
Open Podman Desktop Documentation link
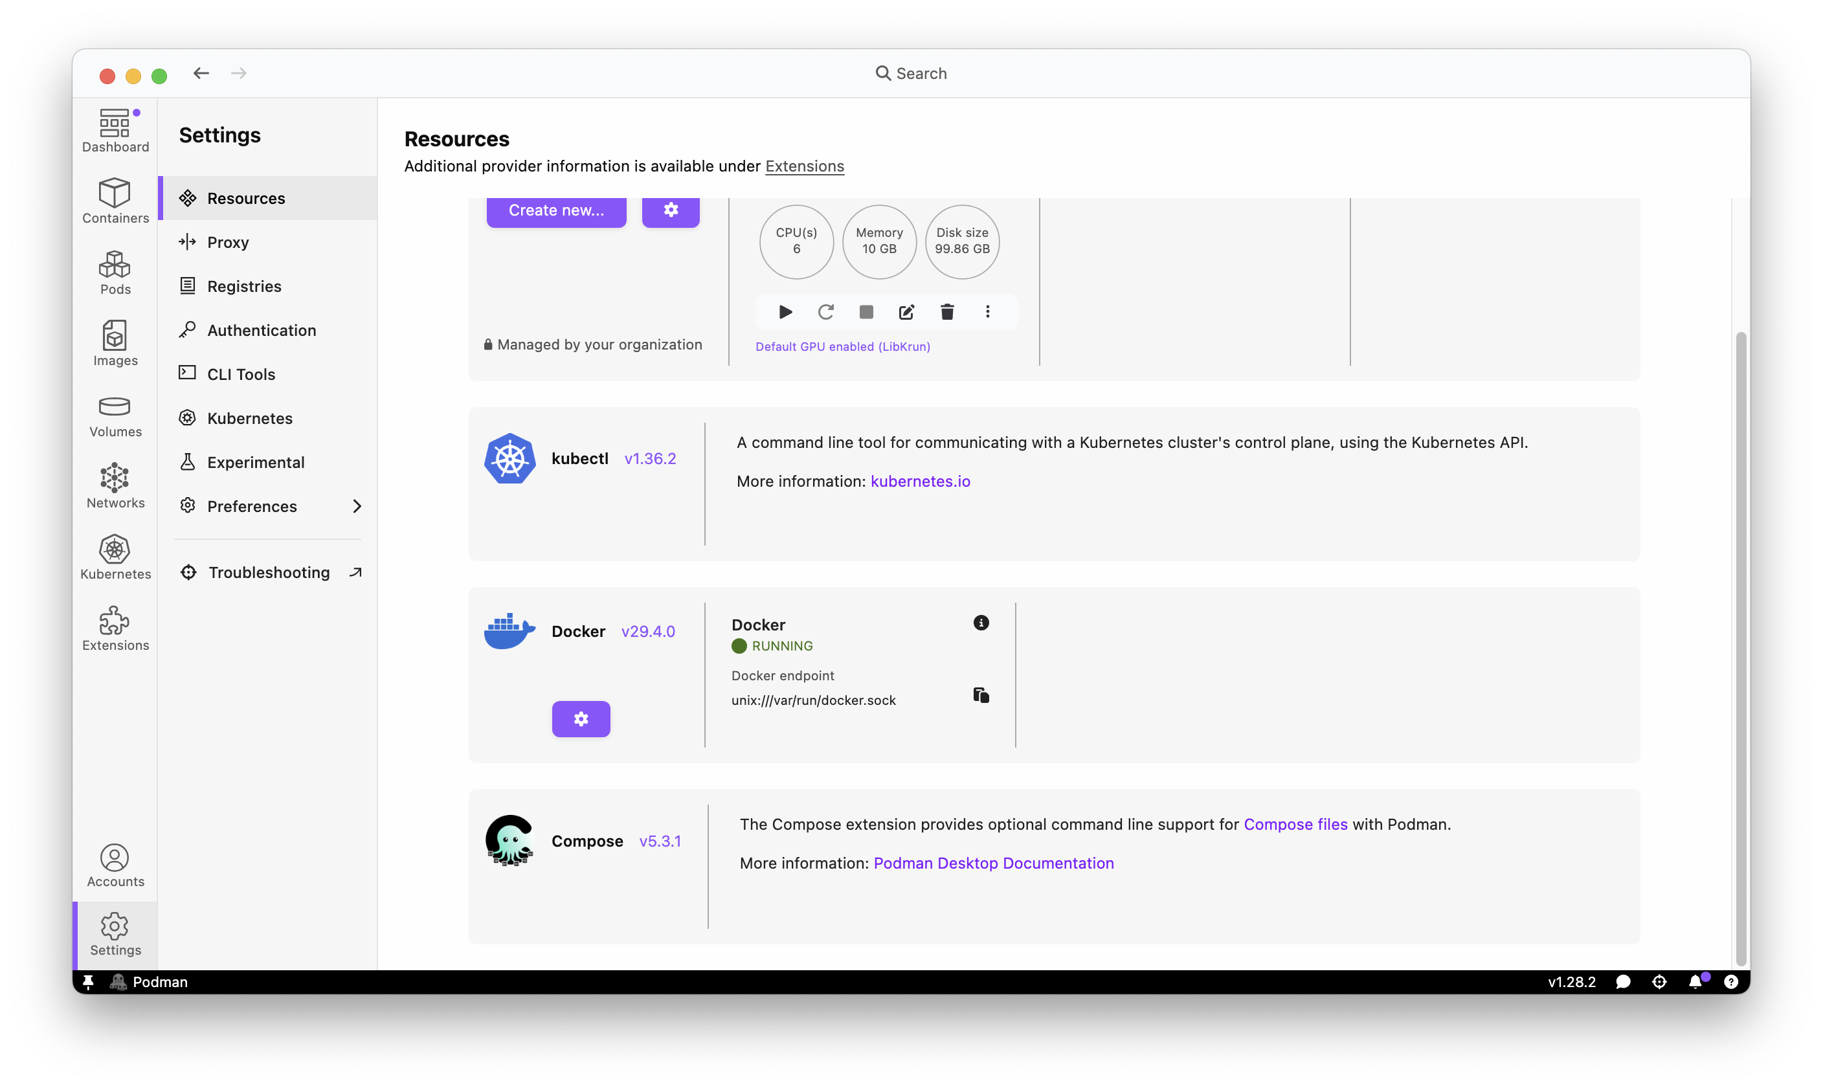[x=993, y=863]
